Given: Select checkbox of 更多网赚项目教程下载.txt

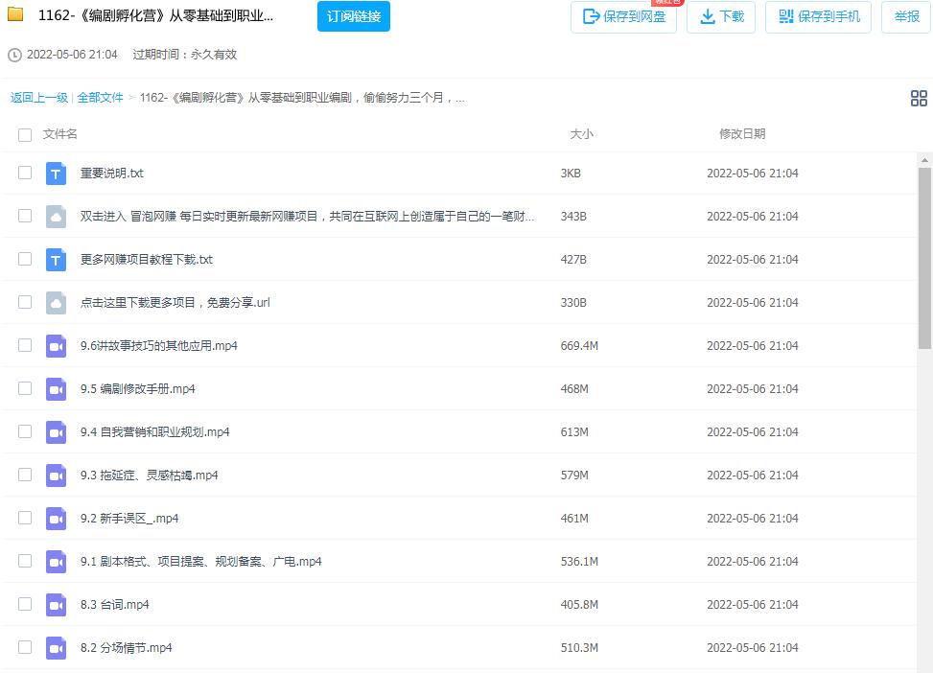Looking at the screenshot, I should pyautogui.click(x=25, y=259).
